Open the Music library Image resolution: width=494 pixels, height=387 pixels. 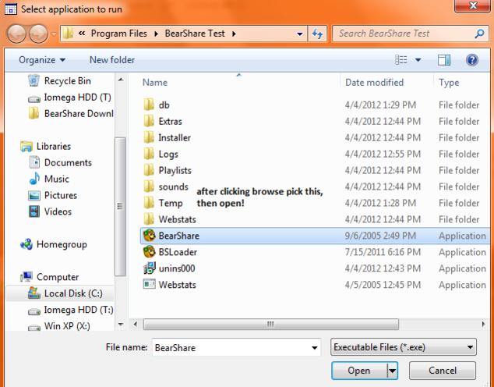(49, 179)
